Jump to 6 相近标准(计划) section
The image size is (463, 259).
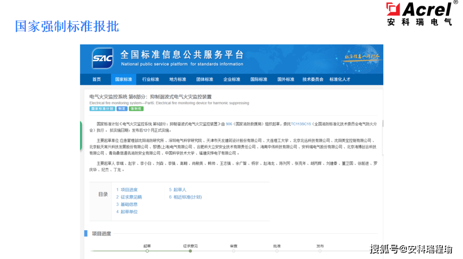(185, 197)
